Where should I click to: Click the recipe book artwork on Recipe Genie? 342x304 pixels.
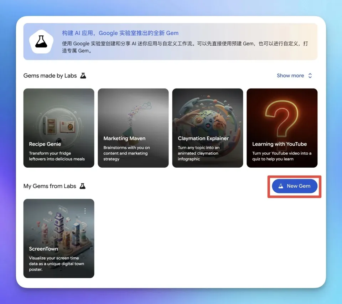point(57,121)
